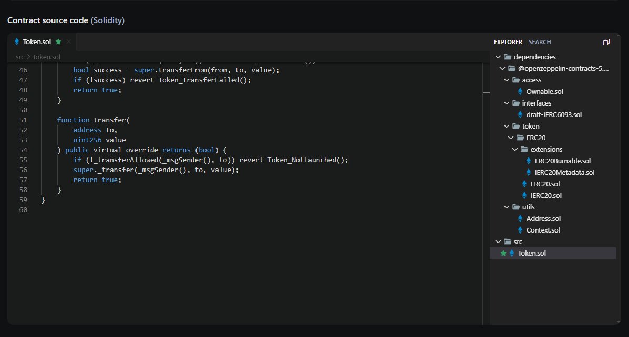Collapse the interfaces folder chevron
Viewport: 629px width, 337px height.
[x=507, y=103]
